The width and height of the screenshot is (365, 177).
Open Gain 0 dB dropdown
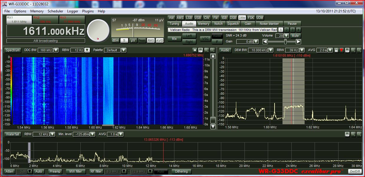tap(256, 42)
